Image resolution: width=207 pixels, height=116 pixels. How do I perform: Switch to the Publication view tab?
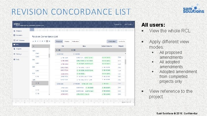pyautogui.click(x=75, y=42)
